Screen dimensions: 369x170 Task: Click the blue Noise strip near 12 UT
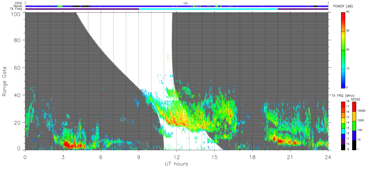pyautogui.click(x=176, y=6)
